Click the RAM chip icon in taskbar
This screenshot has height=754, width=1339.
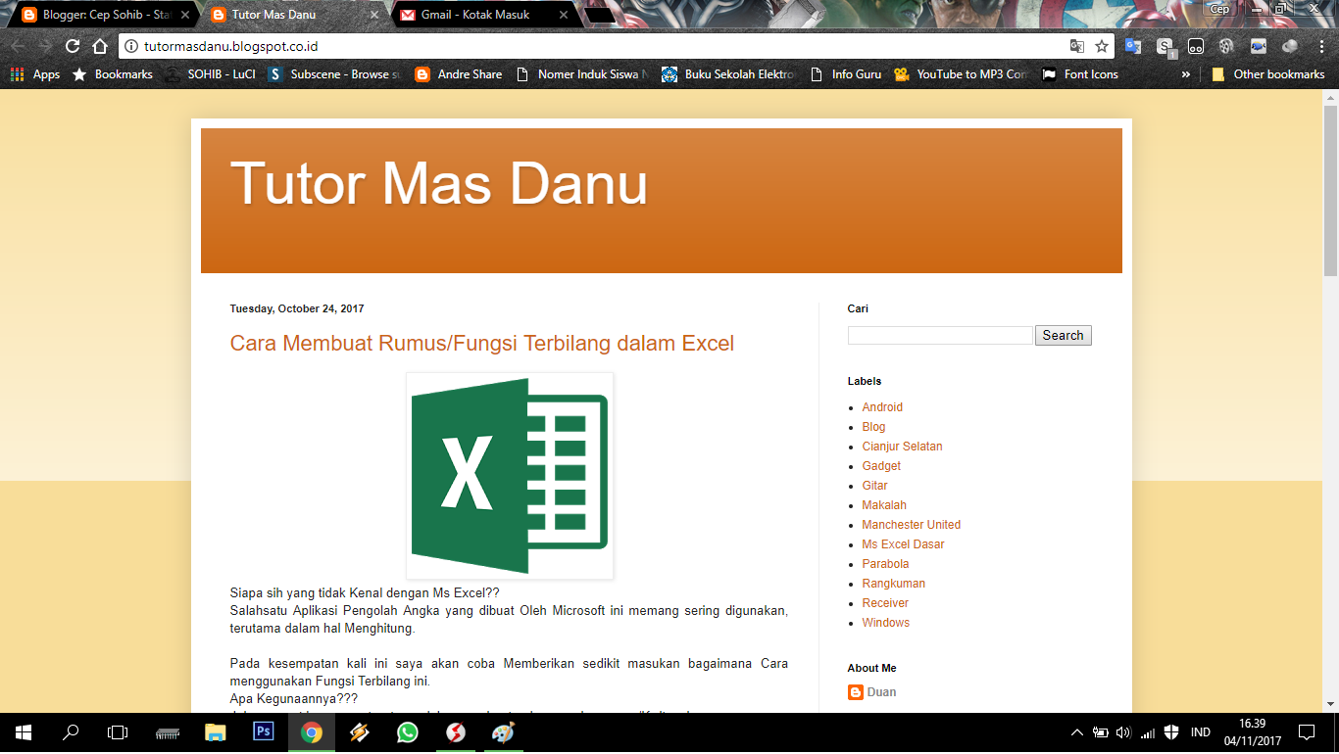tap(168, 731)
